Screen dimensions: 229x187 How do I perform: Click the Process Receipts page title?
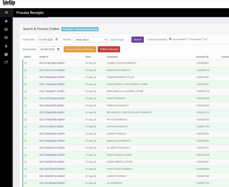pyautogui.click(x=30, y=13)
